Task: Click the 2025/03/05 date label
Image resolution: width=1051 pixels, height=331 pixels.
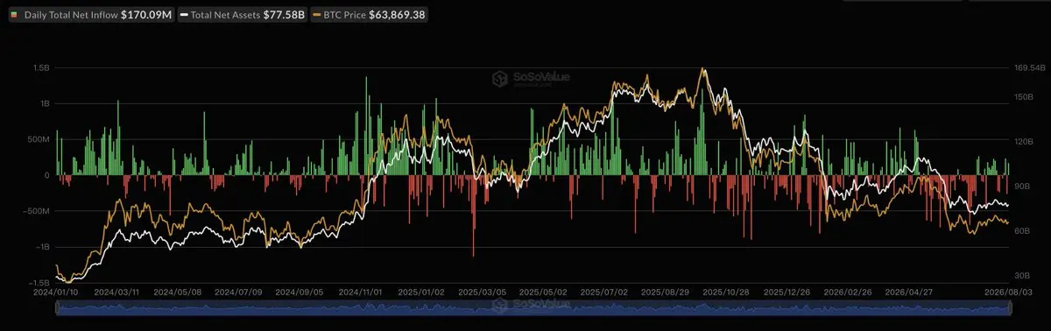Action: click(481, 292)
